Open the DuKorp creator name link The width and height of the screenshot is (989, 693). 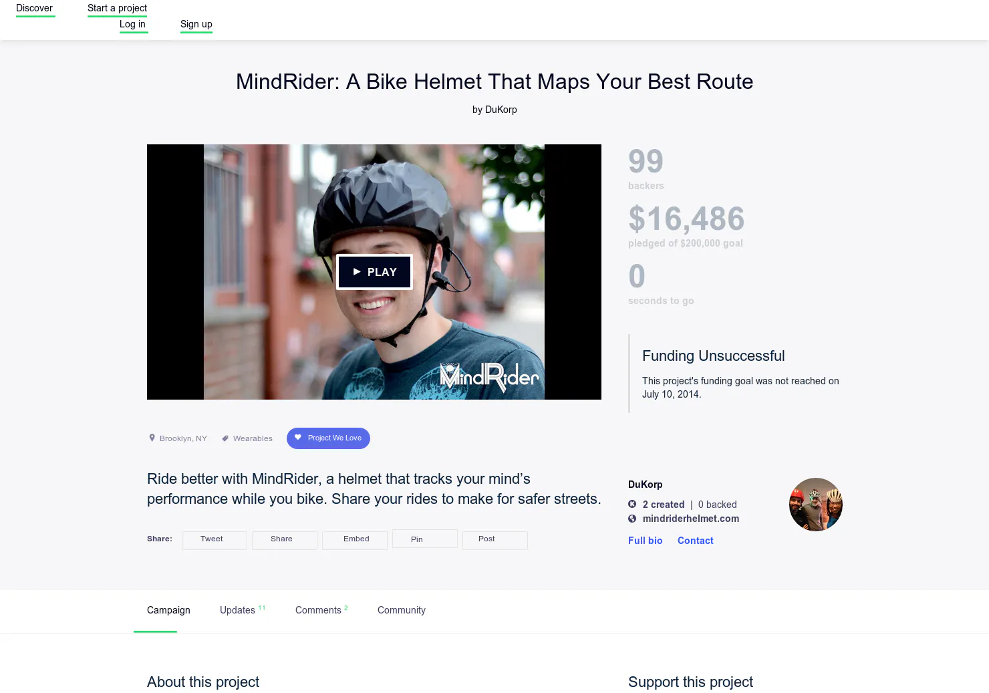(646, 484)
